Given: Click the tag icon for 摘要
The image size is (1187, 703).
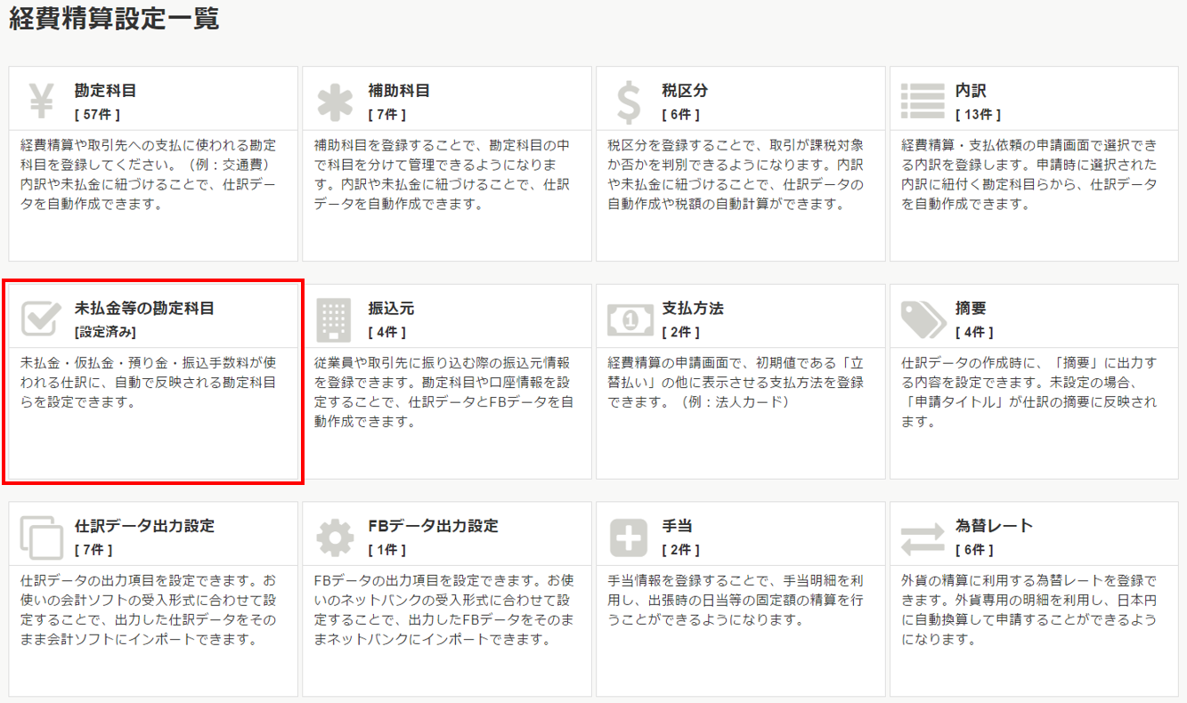Looking at the screenshot, I should (x=923, y=319).
